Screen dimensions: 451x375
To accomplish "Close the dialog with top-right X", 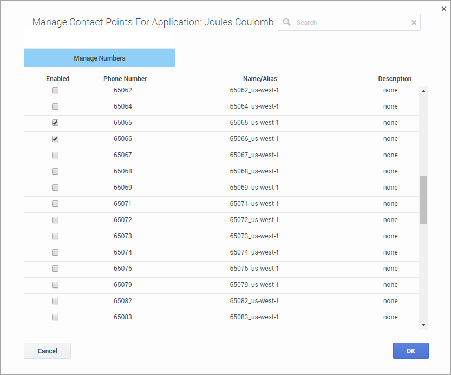I will click(x=444, y=9).
